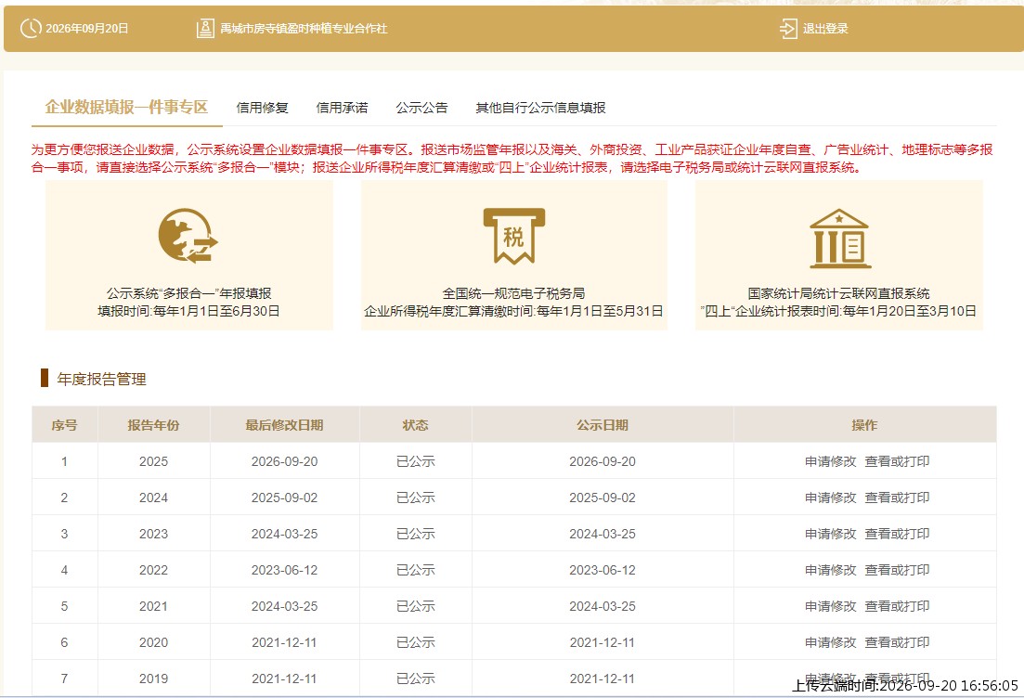Click 查看或打印 for the 2020 report

(x=897, y=642)
